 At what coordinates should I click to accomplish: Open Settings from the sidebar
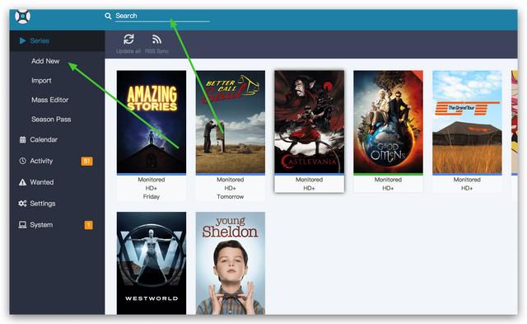[x=37, y=203]
